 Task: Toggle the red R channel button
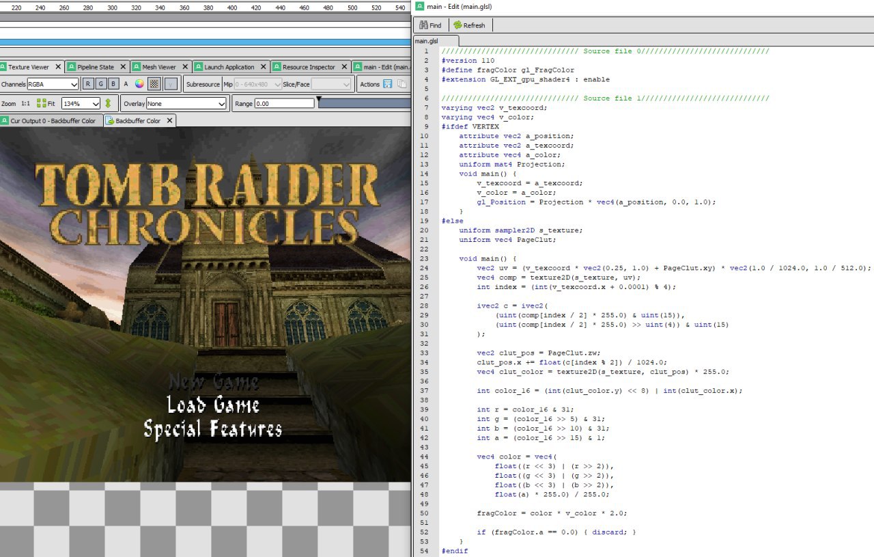click(x=88, y=84)
